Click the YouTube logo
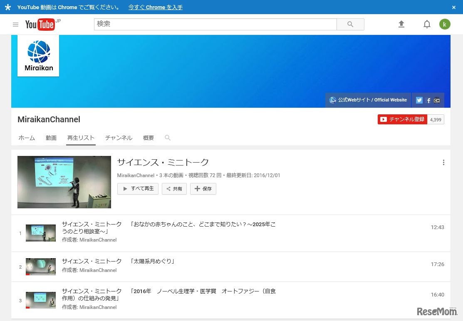The height and width of the screenshot is (321, 463). coord(40,25)
